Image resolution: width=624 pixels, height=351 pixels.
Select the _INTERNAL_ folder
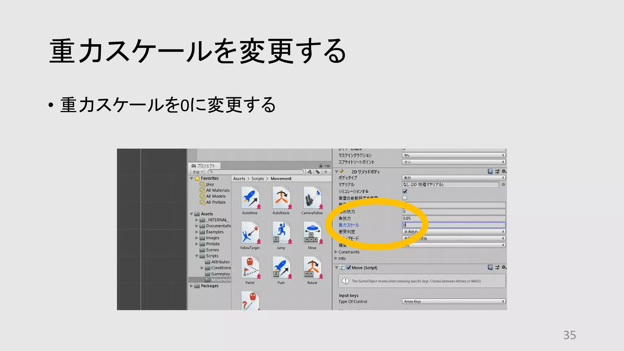(214, 220)
